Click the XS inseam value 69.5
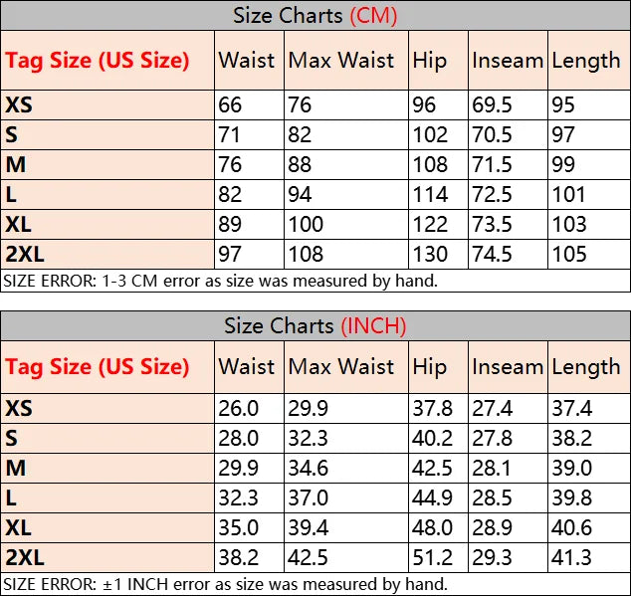The height and width of the screenshot is (596, 631). (x=492, y=104)
